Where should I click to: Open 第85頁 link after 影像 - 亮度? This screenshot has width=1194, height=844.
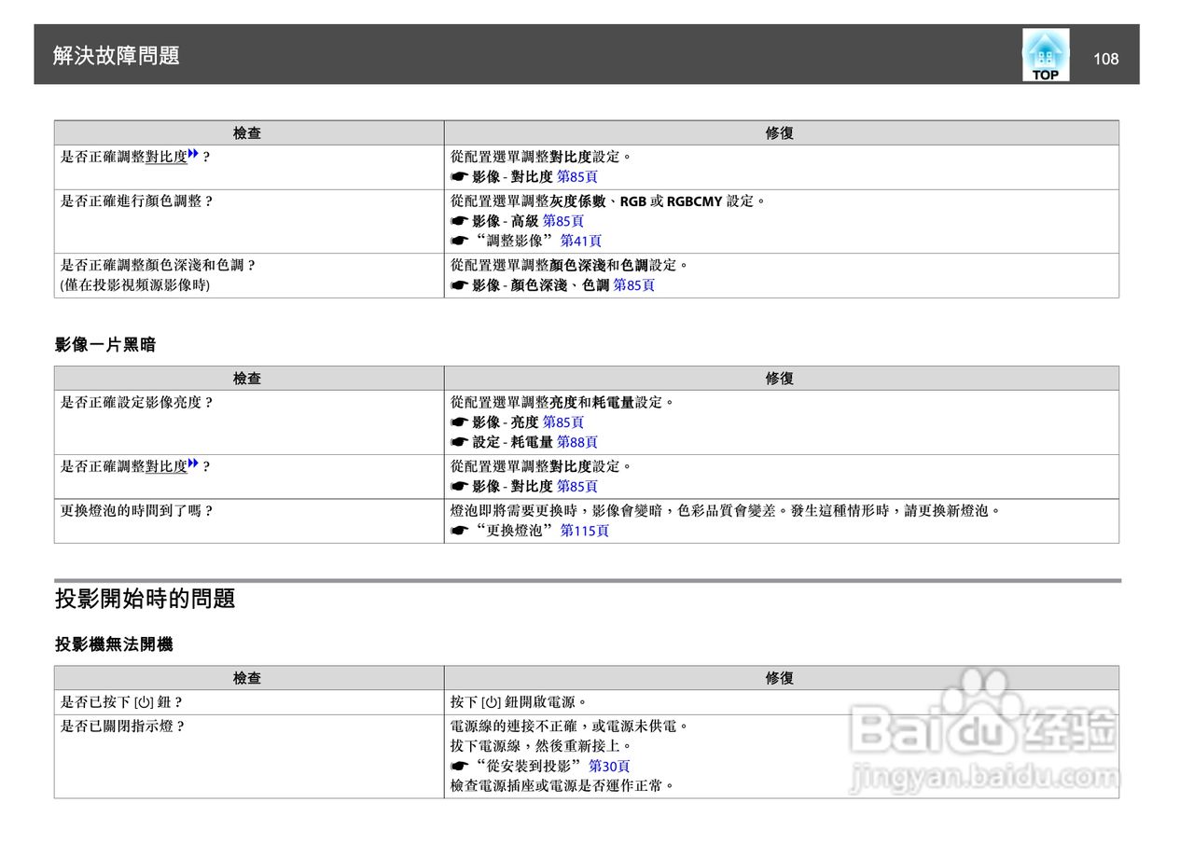(563, 422)
